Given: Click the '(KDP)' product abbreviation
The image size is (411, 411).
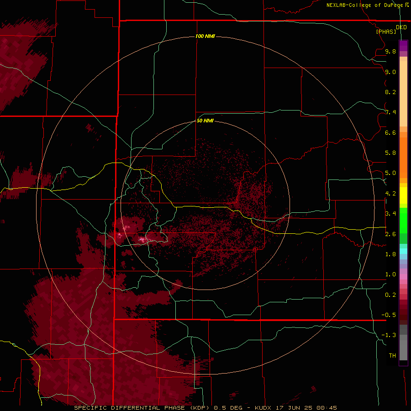Looking at the screenshot, I should (200, 408).
